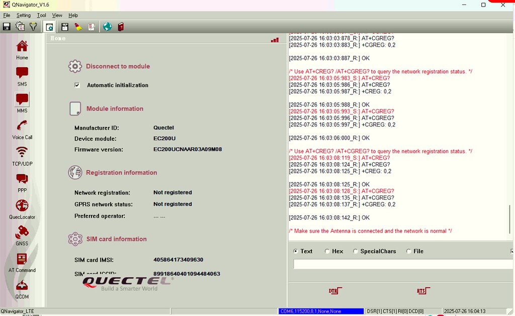This screenshot has height=316, width=515.
Task: Toggle the RTS signal button
Action: [421, 291]
